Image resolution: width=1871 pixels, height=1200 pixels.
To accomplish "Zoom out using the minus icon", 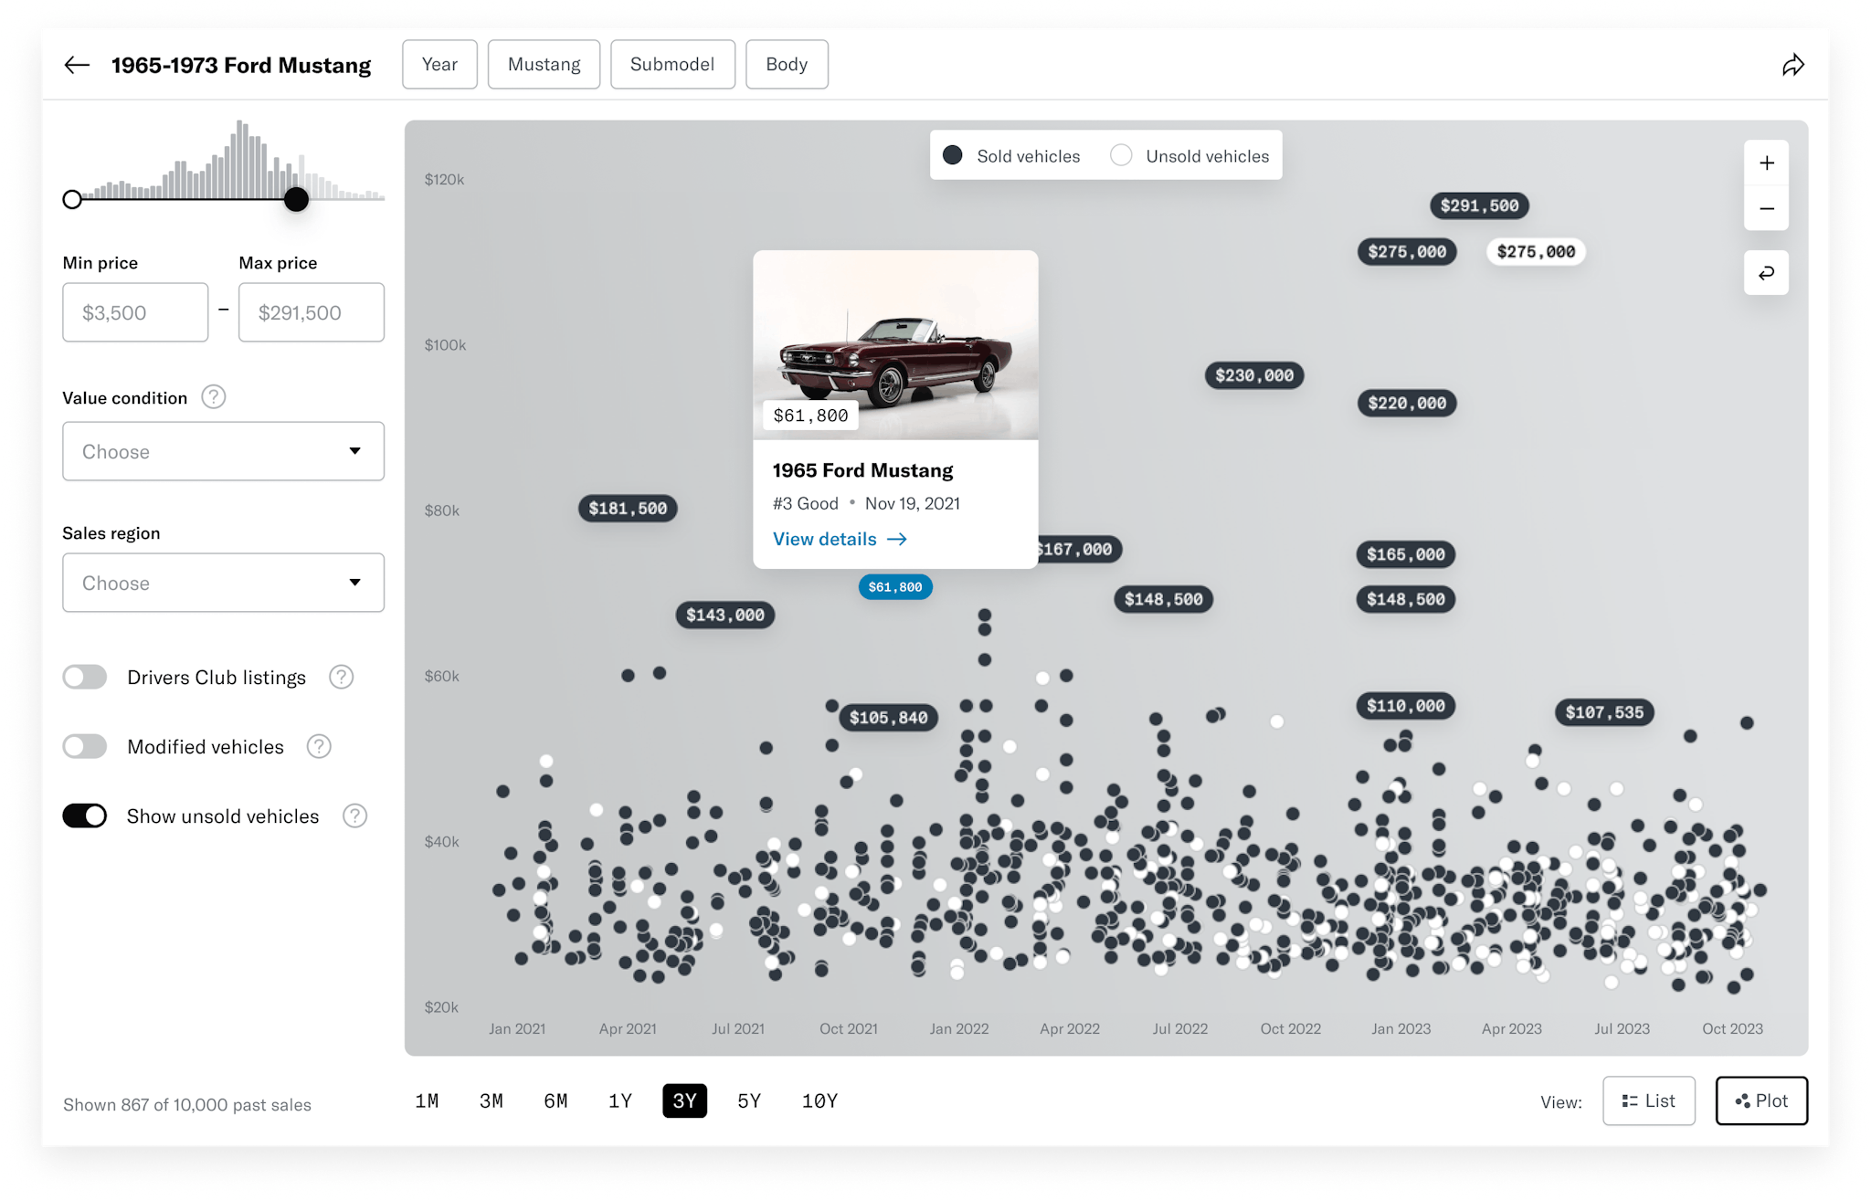I will click(x=1766, y=208).
